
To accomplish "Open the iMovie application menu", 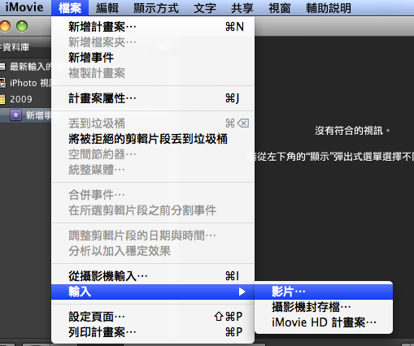I will (x=24, y=7).
